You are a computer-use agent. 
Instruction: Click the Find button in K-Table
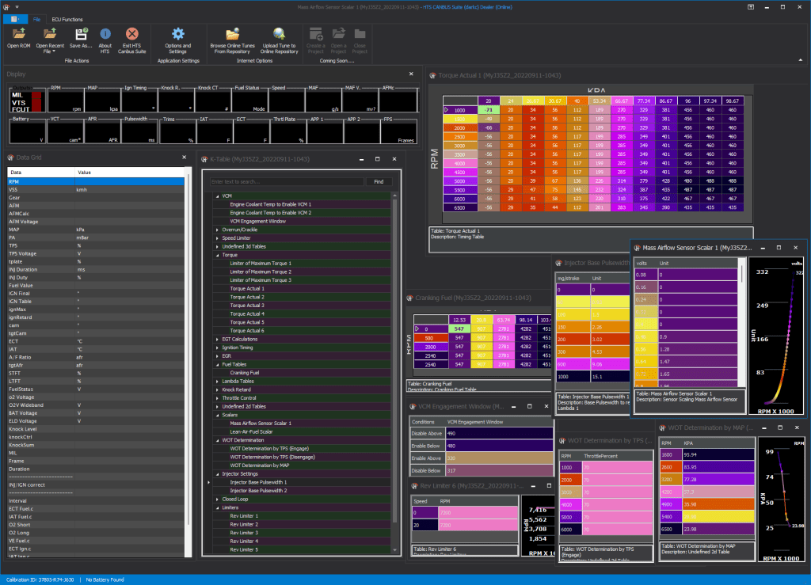378,181
